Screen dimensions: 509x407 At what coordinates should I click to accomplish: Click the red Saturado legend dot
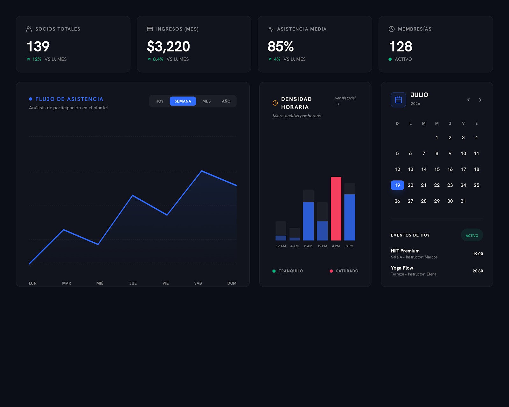point(331,271)
